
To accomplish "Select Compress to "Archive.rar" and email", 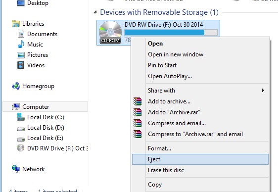I will pyautogui.click(x=200, y=134).
